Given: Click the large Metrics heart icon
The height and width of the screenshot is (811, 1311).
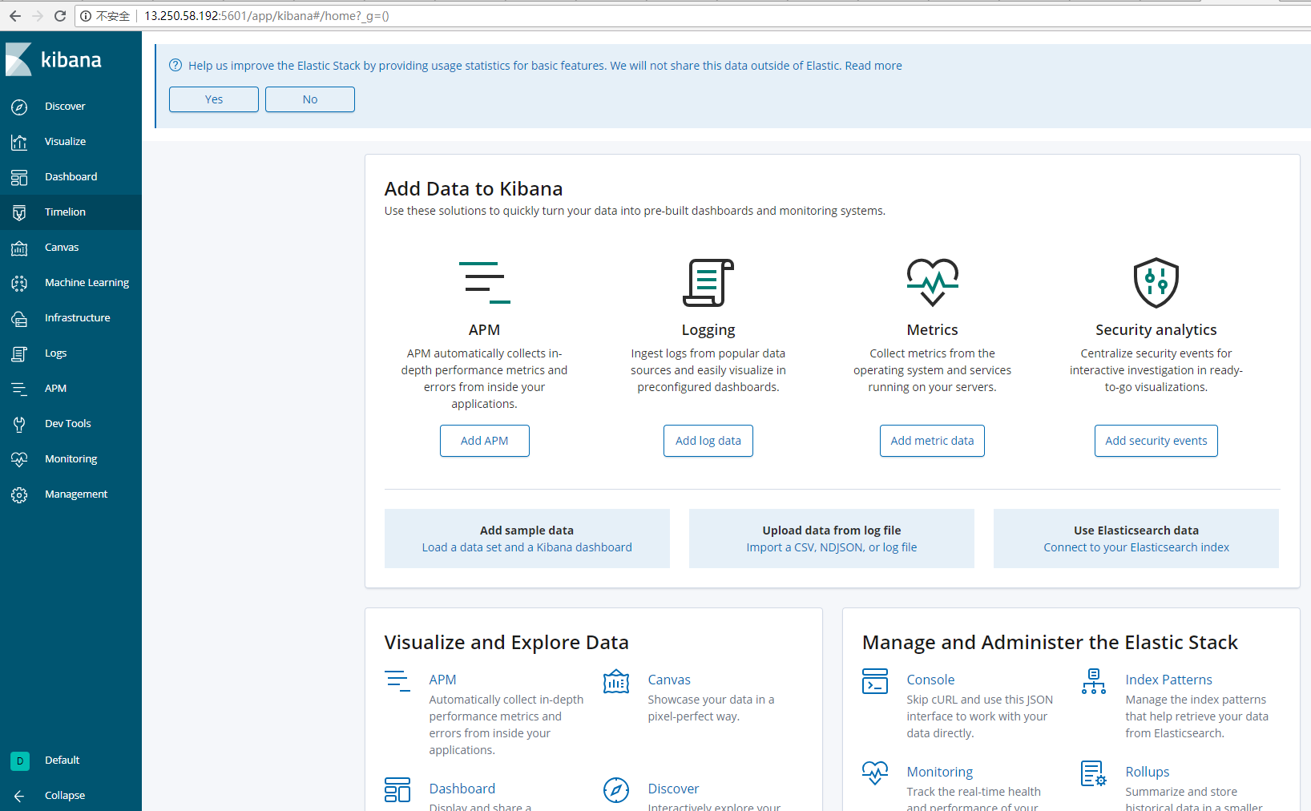Looking at the screenshot, I should (x=932, y=282).
